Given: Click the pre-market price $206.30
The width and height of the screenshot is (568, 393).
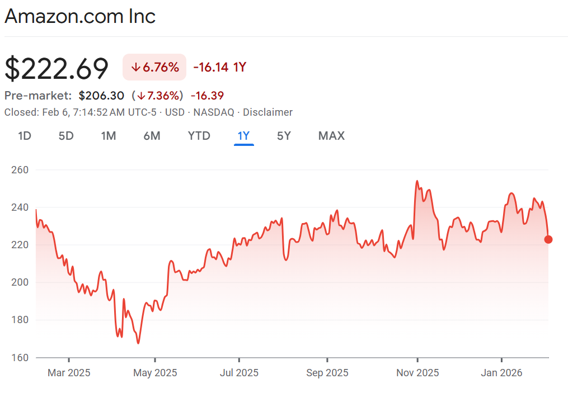Looking at the screenshot, I should coord(101,96).
